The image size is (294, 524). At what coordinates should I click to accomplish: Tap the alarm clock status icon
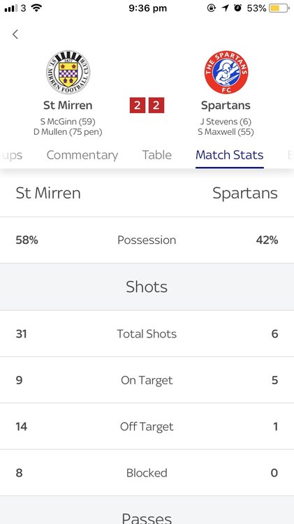[237, 8]
